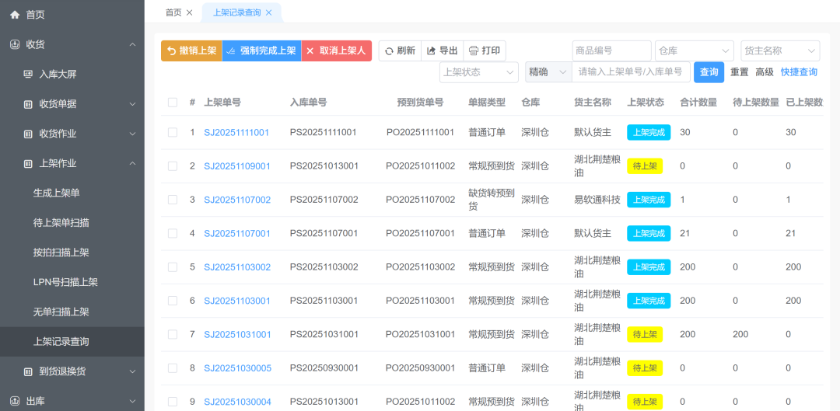Toggle the select-all header checkbox
This screenshot has height=411, width=840.
pos(173,103)
